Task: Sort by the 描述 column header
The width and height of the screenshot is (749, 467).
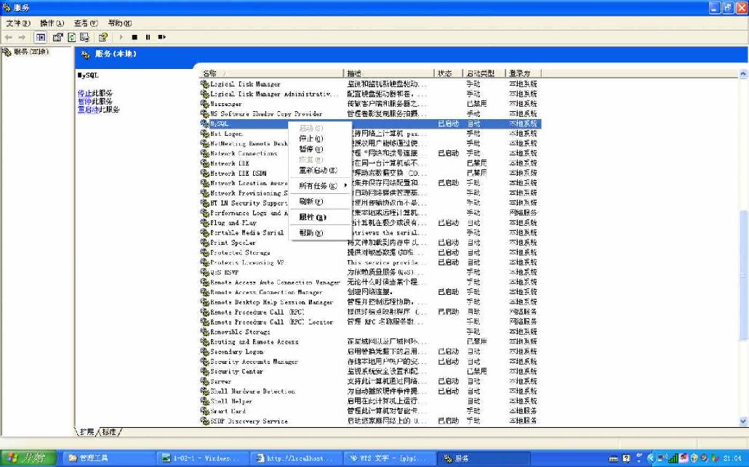Action: 388,73
